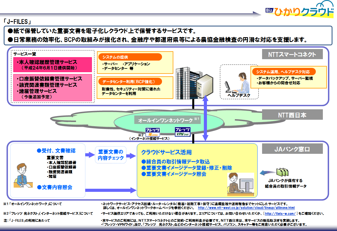
Task: Click the 本人確認記録書 list item
Action: point(61,163)
